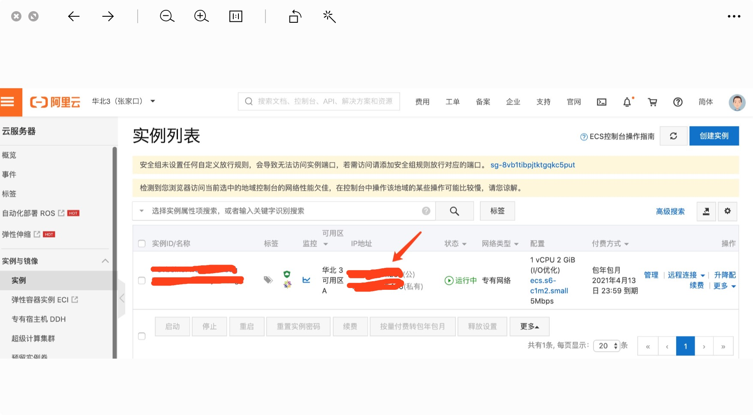The image size is (753, 415).
Task: Open security group sg-8vb1tibpjtktgqkc5put link
Action: [533, 165]
